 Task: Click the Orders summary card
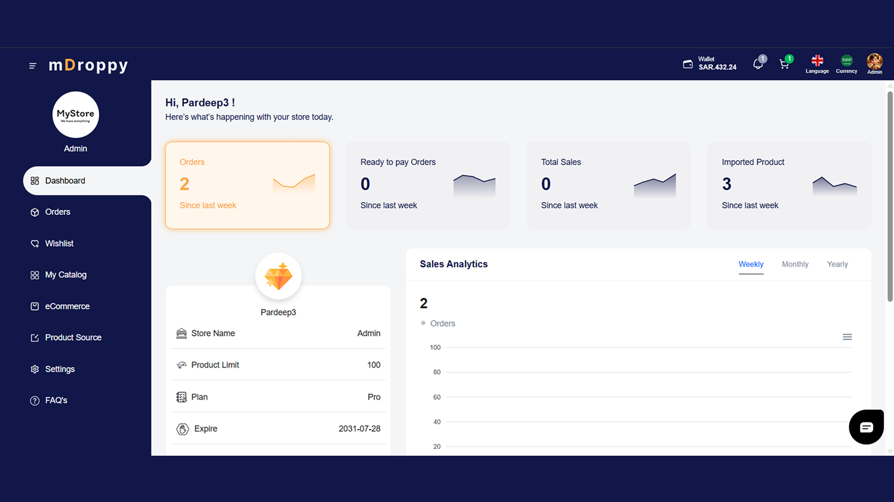click(x=248, y=185)
